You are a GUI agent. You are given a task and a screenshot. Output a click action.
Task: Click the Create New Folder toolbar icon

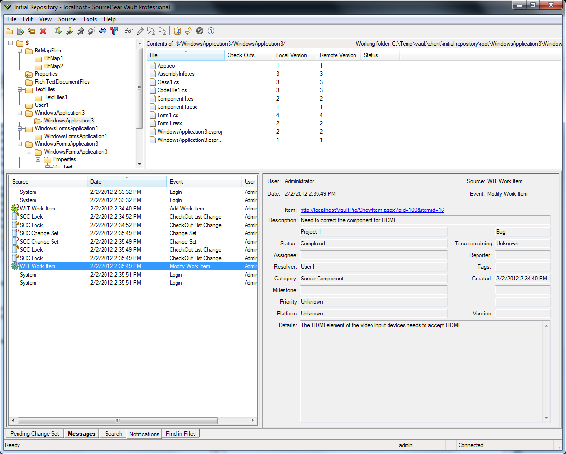pyautogui.click(x=9, y=31)
